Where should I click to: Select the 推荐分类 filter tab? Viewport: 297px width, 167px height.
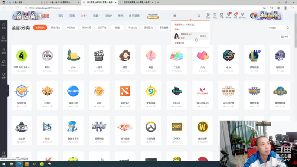click(40, 27)
